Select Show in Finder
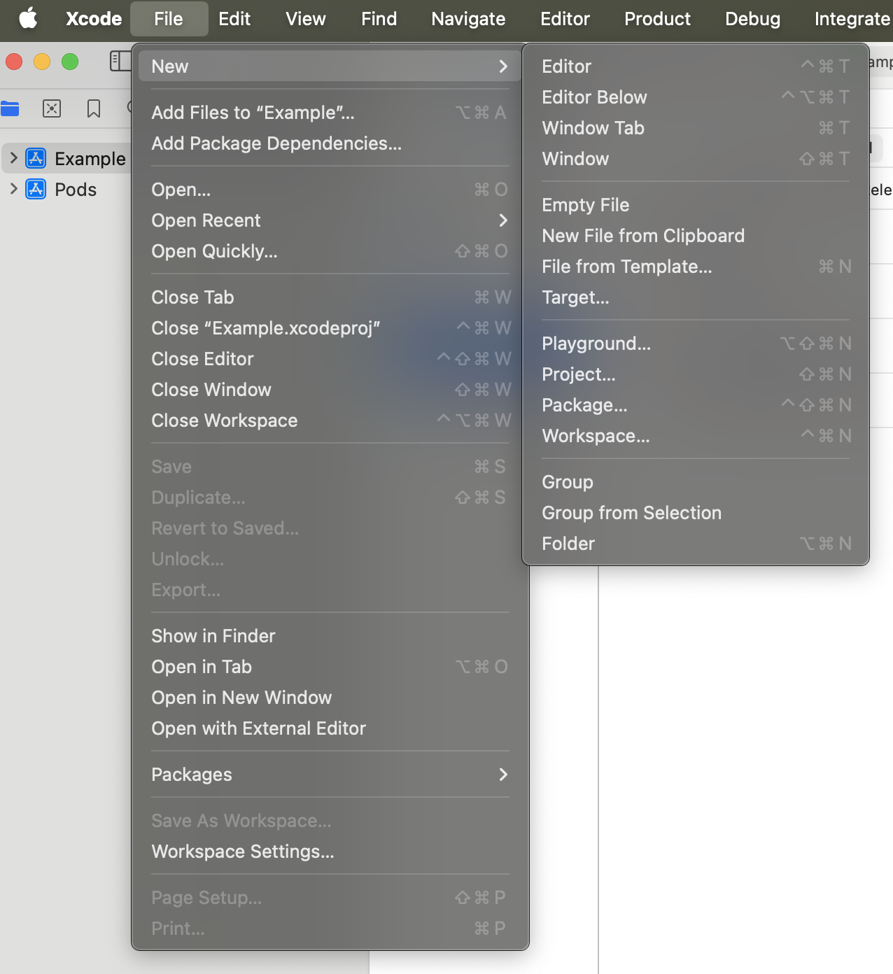 point(330,636)
